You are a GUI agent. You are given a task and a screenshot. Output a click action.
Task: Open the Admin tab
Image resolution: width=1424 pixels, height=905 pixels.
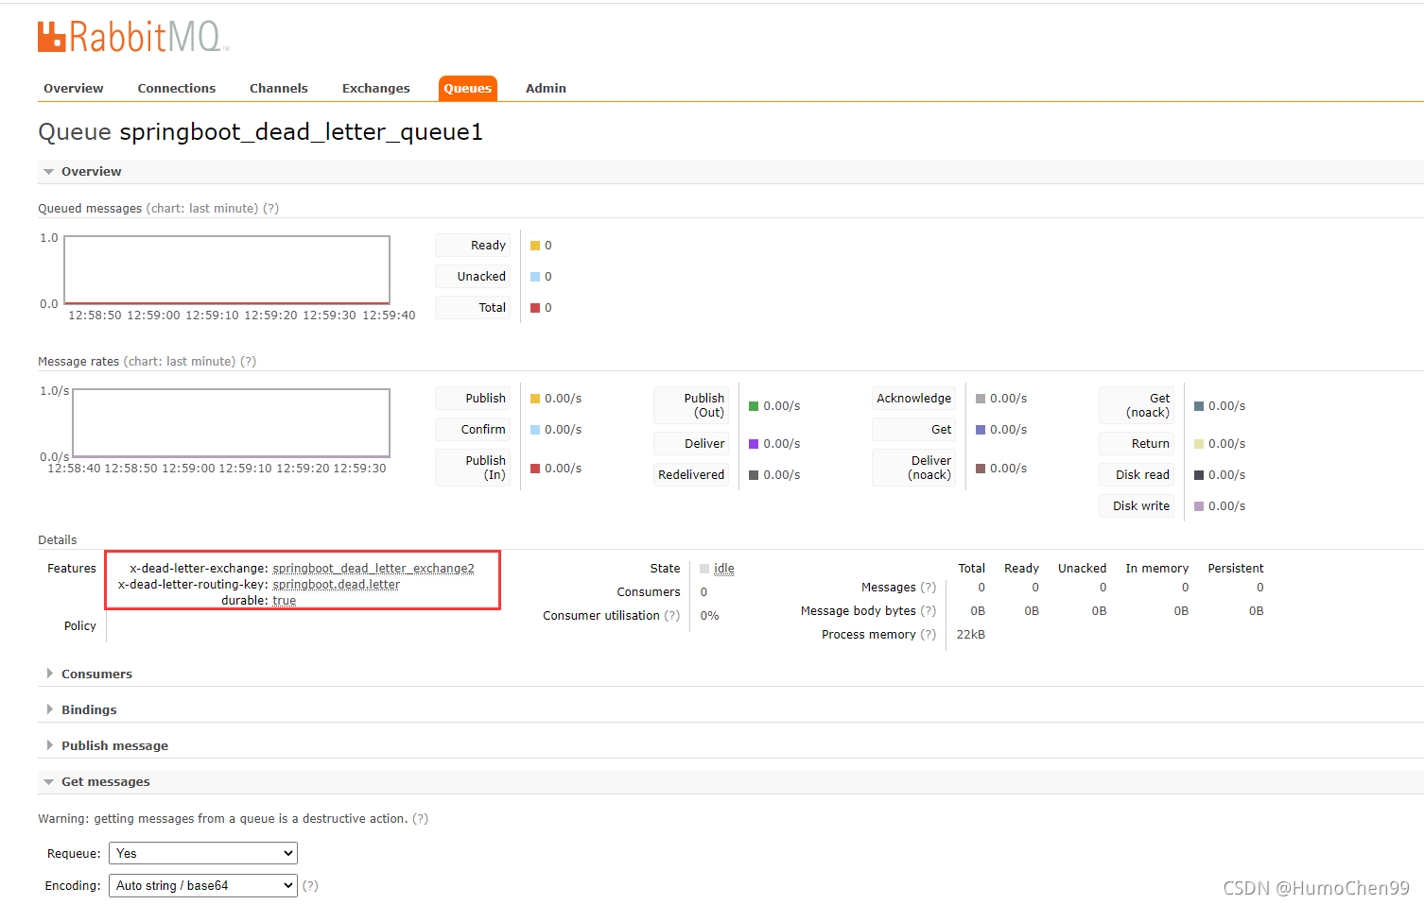point(546,88)
